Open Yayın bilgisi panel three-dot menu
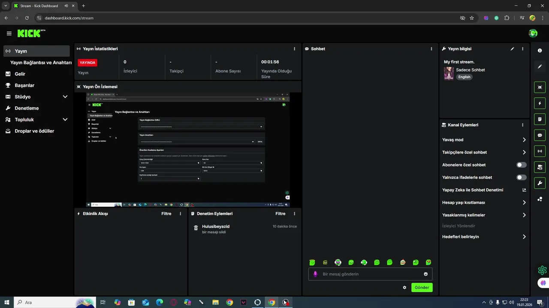The image size is (549, 308). coord(522,49)
